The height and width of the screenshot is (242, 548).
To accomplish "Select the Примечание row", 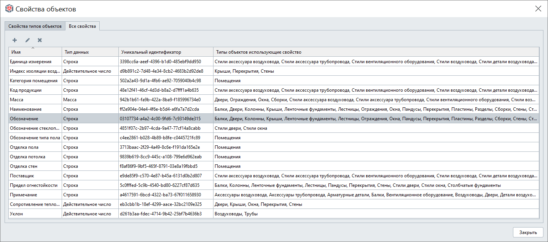I will 274,194.
